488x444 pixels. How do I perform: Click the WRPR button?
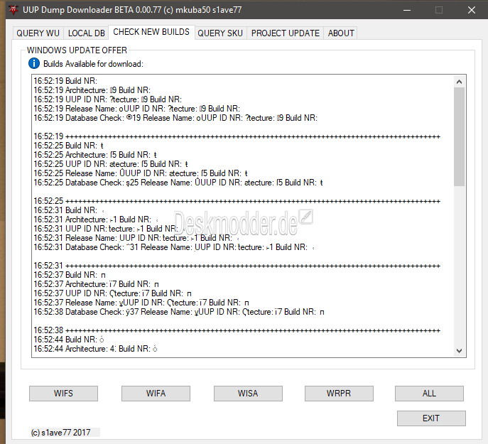339,394
